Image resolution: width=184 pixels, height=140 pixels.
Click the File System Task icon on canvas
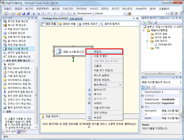tap(58, 52)
